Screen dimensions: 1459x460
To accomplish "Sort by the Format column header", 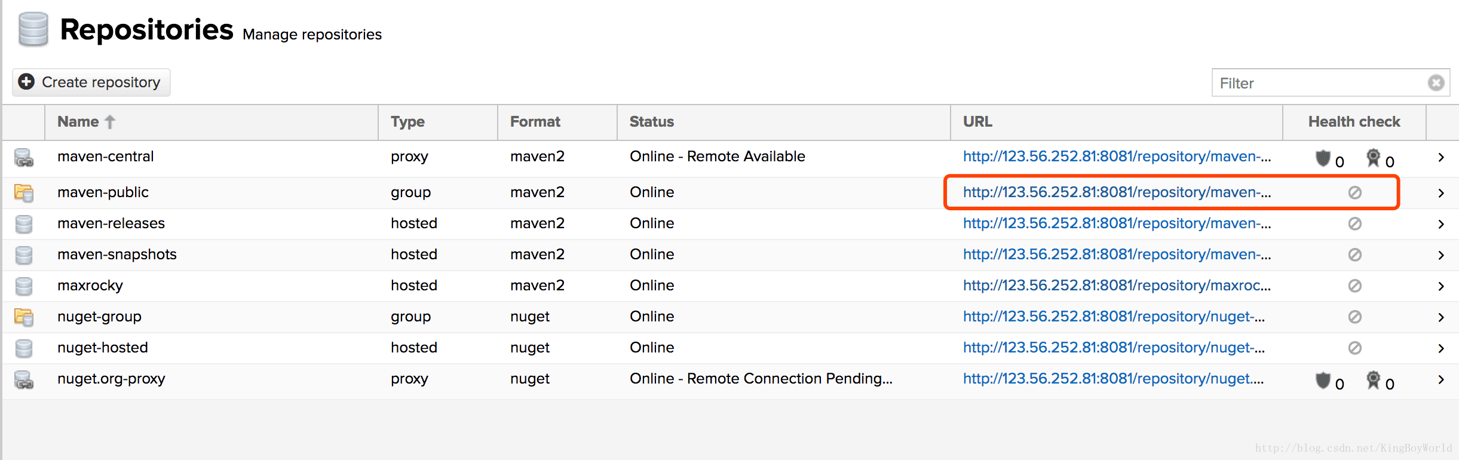I will [535, 122].
